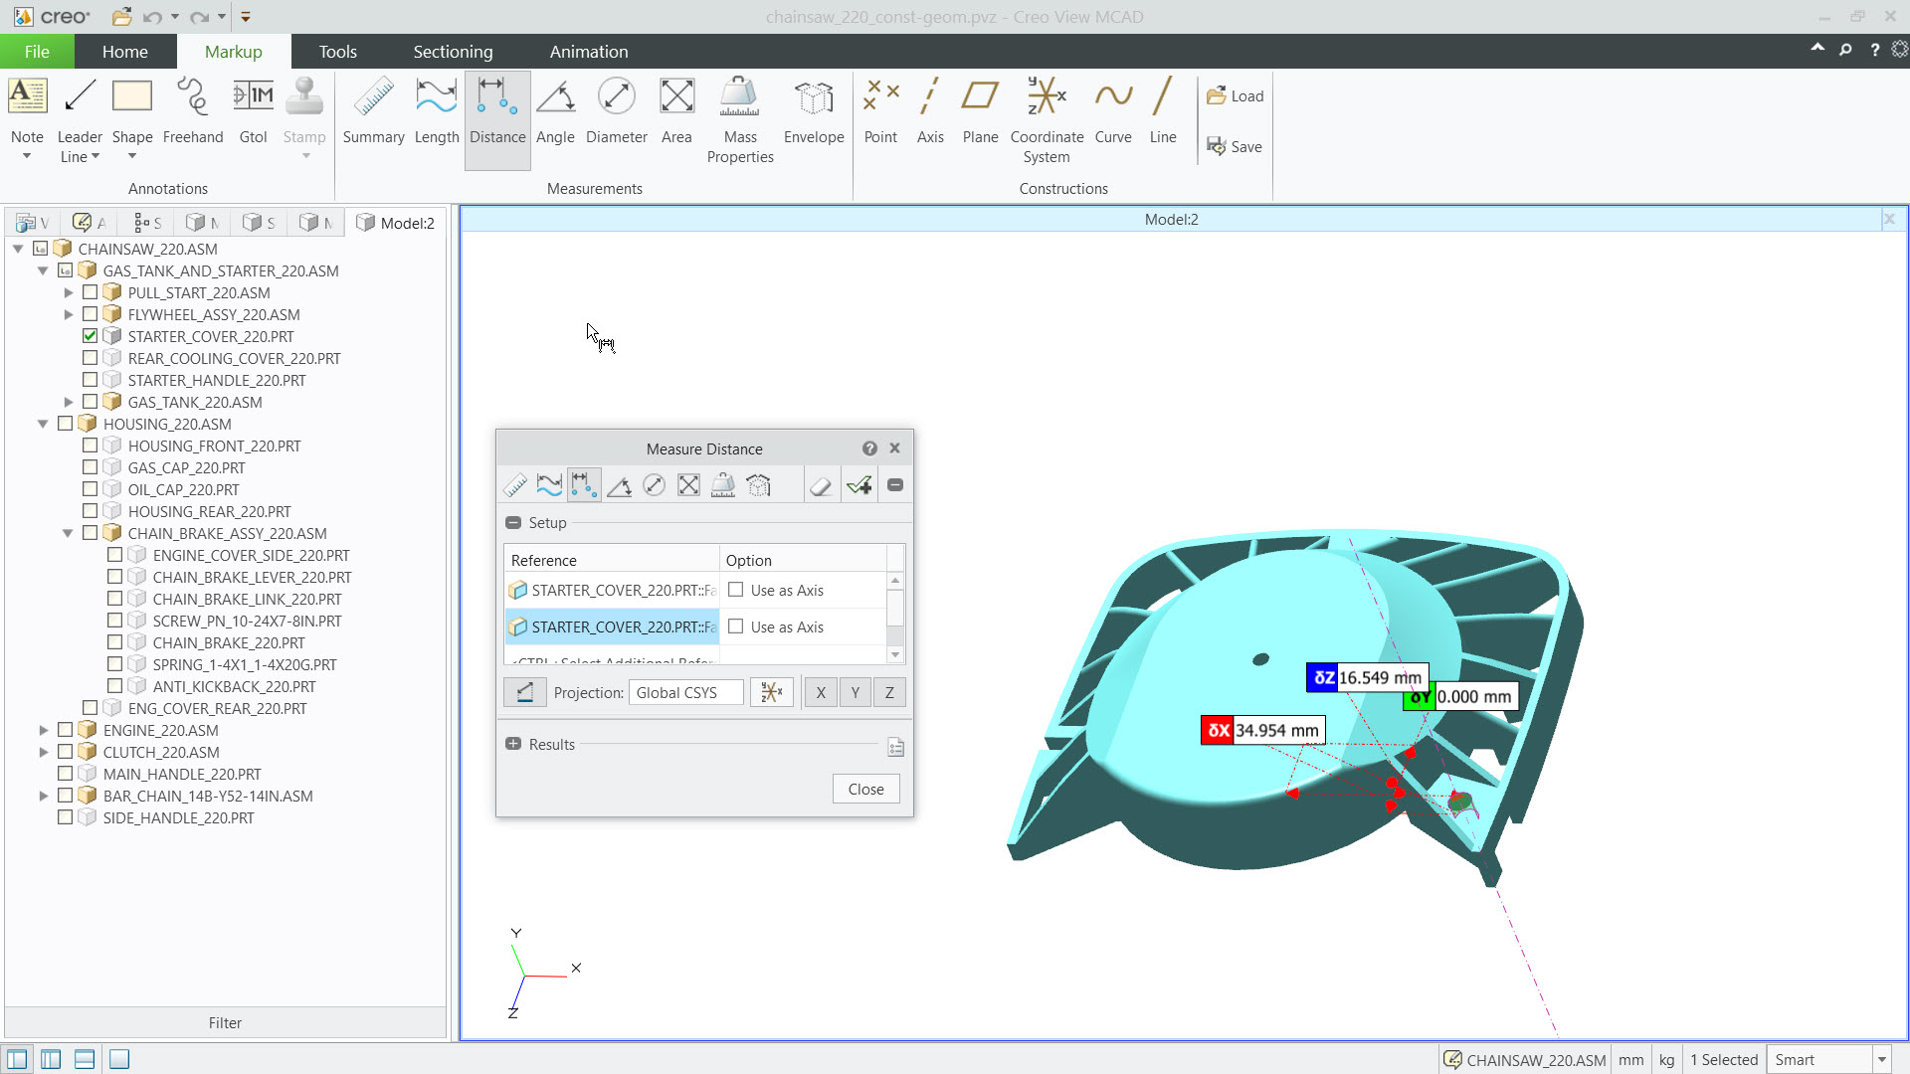
Task: Click the Projection Global CSYS field
Action: (686, 692)
